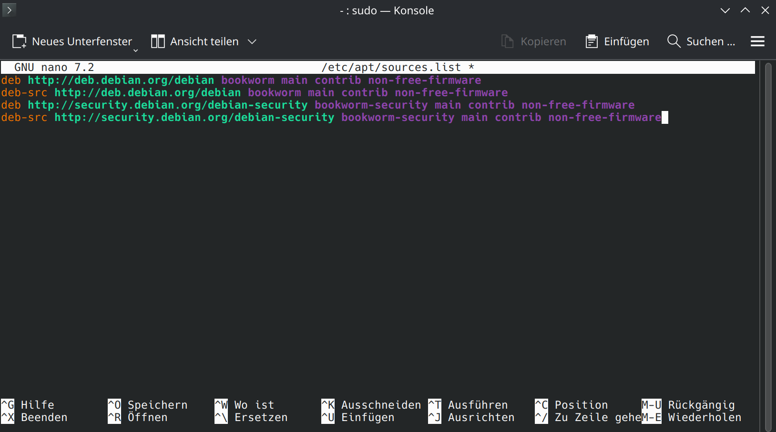Click the word bookworm in first line
Image resolution: width=776 pixels, height=432 pixels.
248,80
